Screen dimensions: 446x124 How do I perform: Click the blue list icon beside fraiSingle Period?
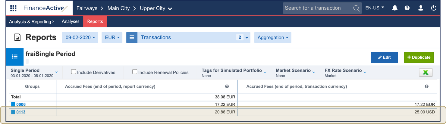15,57
